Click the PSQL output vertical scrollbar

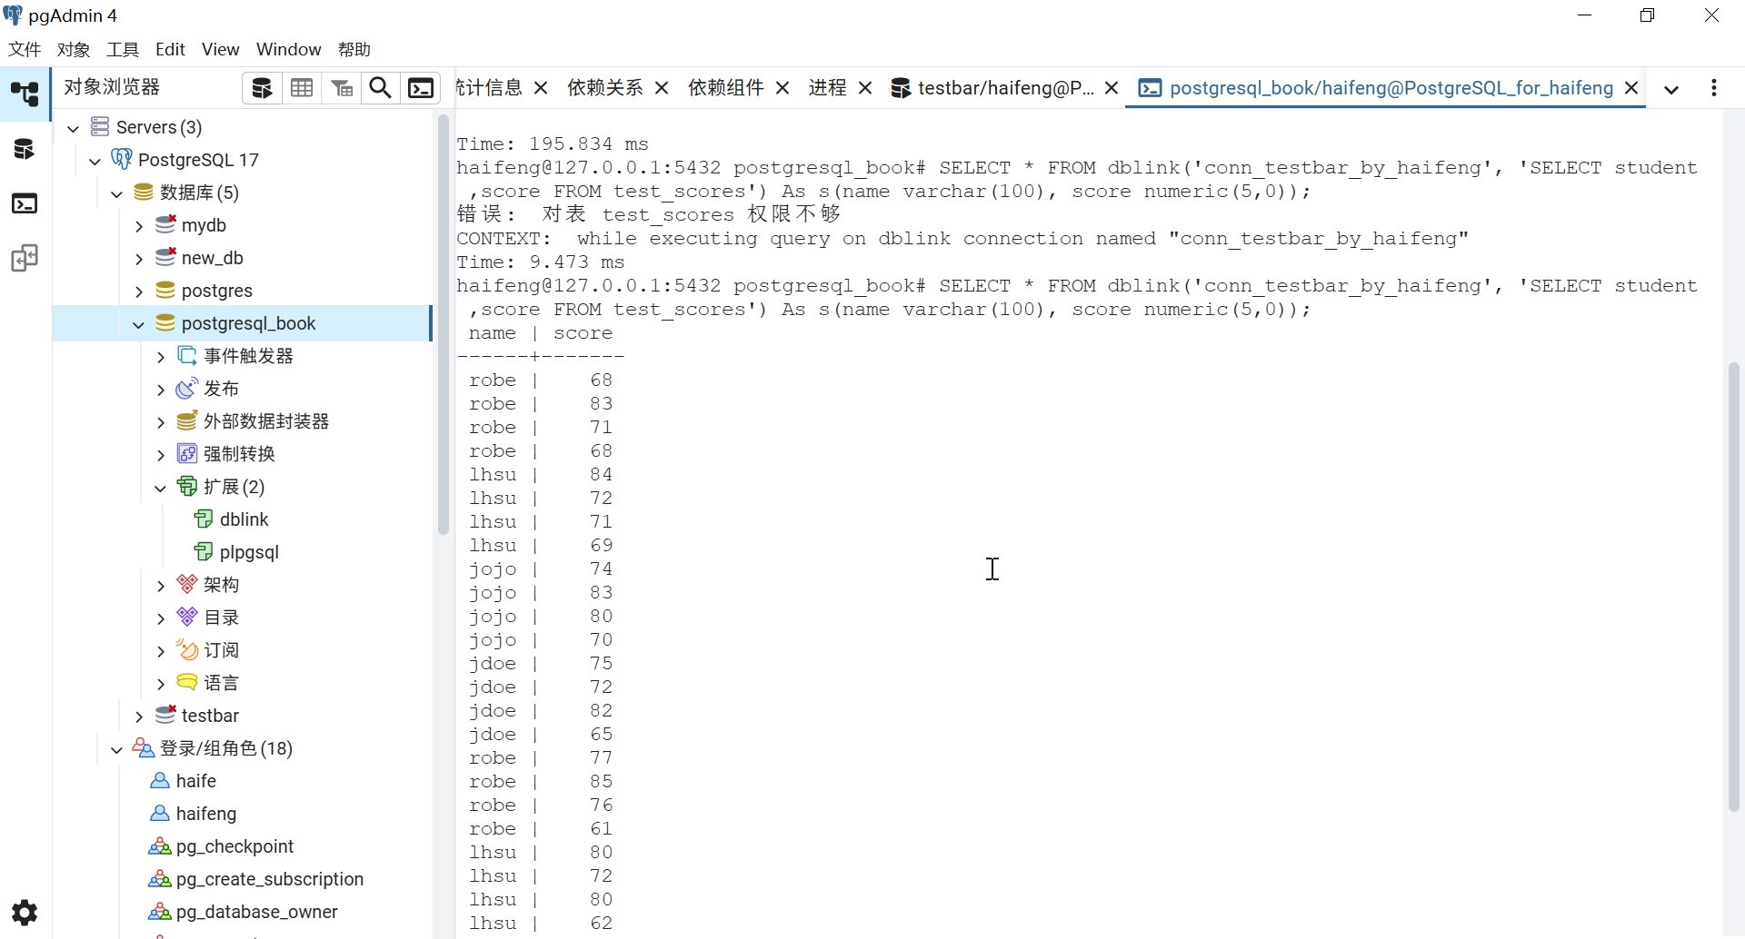click(1733, 586)
